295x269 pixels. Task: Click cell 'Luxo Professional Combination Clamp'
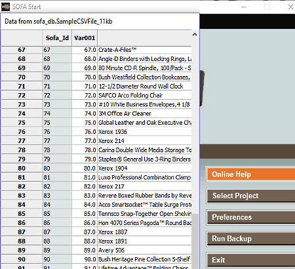click(x=144, y=177)
